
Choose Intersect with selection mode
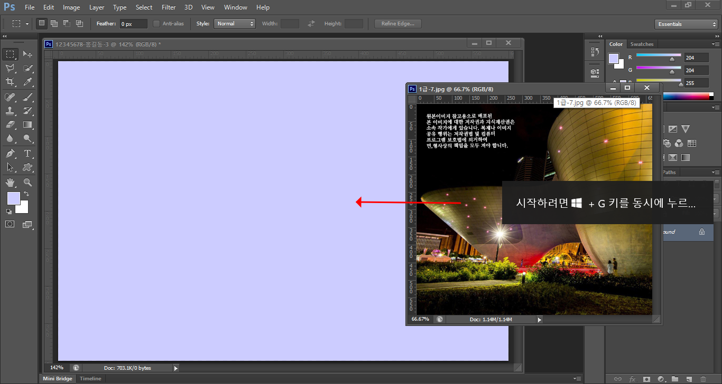coord(79,23)
